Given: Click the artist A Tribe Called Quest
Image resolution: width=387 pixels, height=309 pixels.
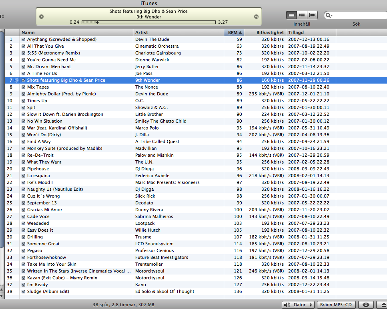Looking at the screenshot, I should [157, 141].
